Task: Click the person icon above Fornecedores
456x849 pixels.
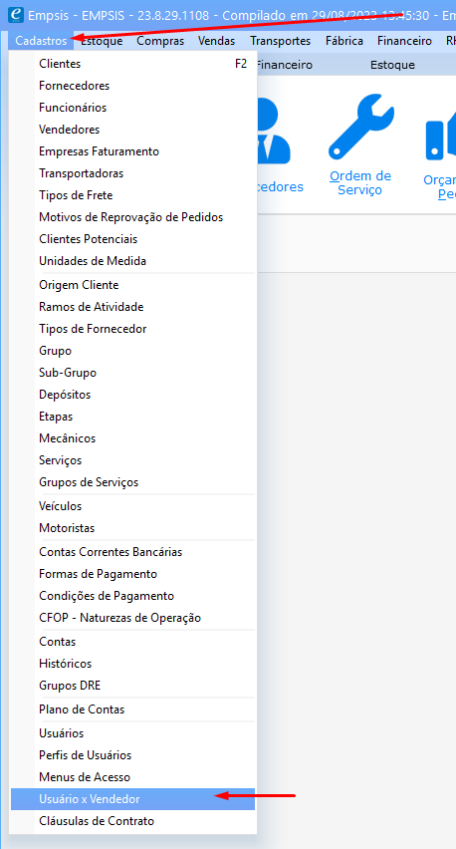Action: 274,130
